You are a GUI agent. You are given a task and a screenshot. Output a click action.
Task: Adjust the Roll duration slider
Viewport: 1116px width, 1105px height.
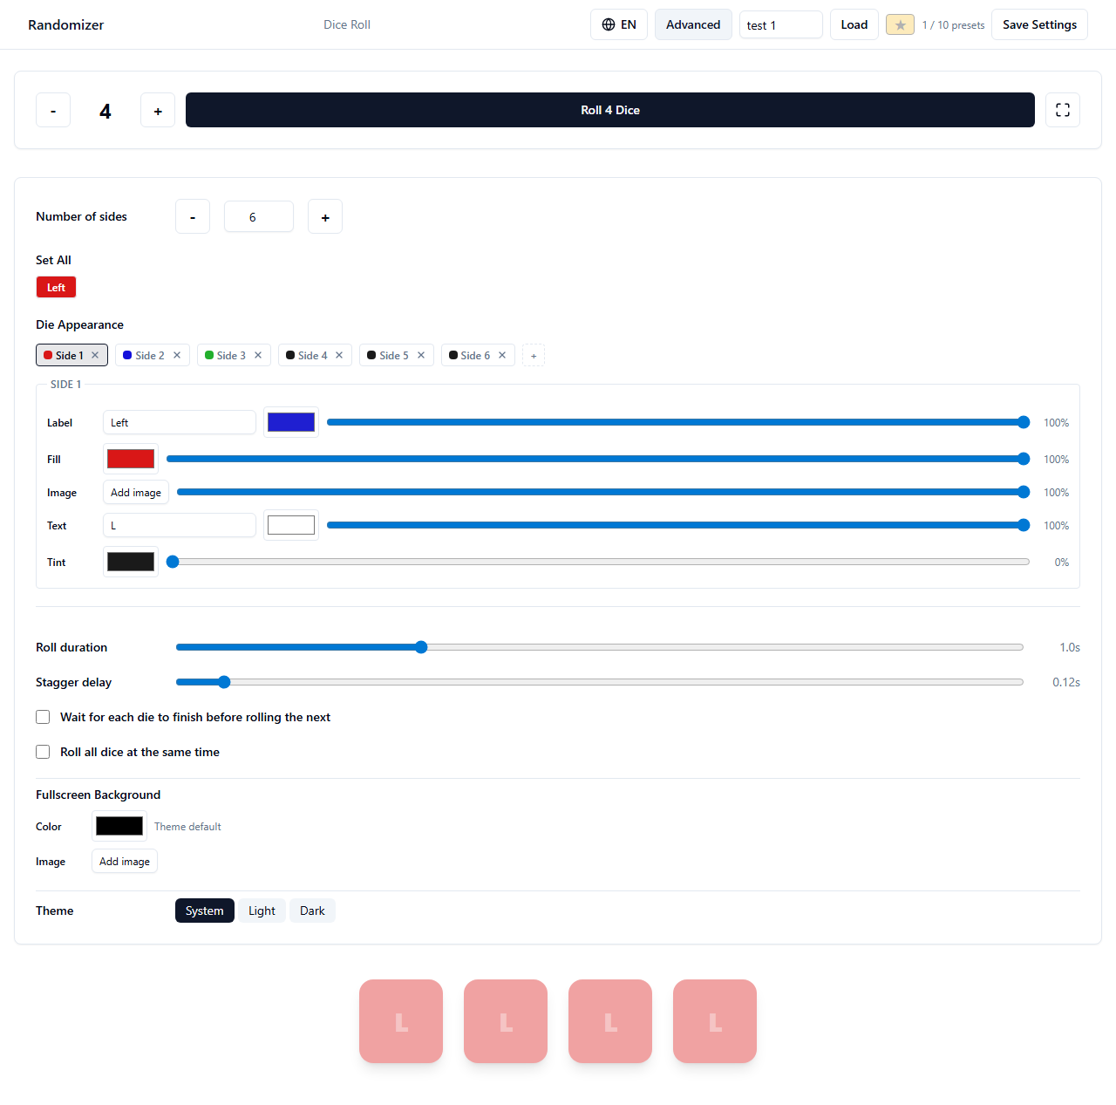pos(600,647)
